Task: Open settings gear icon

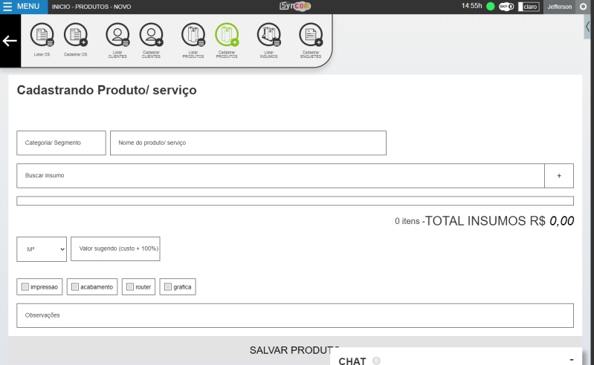Action: (x=583, y=7)
